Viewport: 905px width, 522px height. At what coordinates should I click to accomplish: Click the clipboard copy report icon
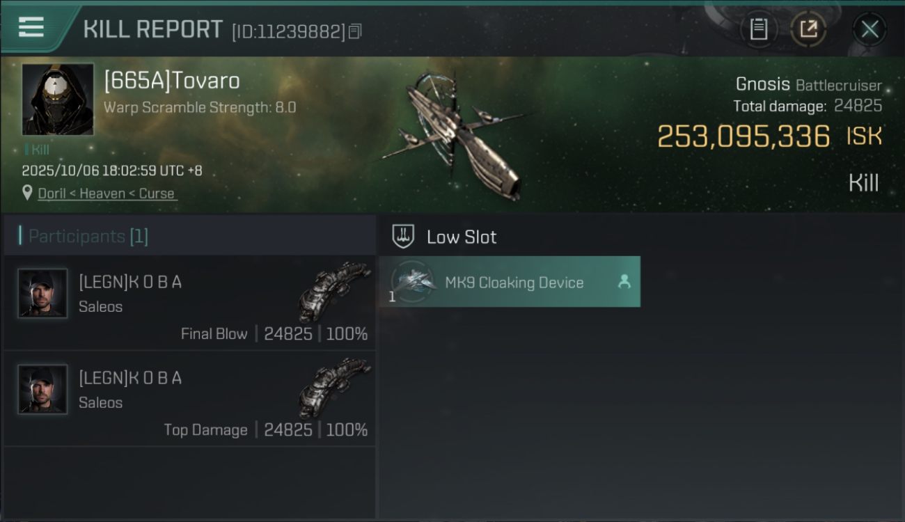click(x=758, y=29)
